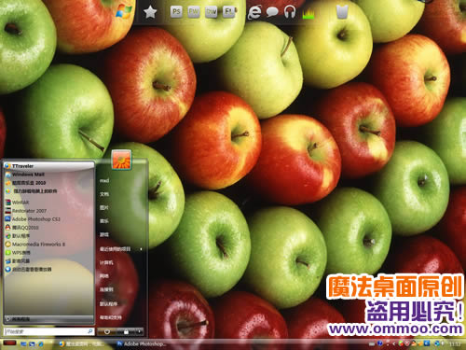The width and height of the screenshot is (466, 350).
Task: Expand the recent items submenu arrow
Action: (x=141, y=249)
